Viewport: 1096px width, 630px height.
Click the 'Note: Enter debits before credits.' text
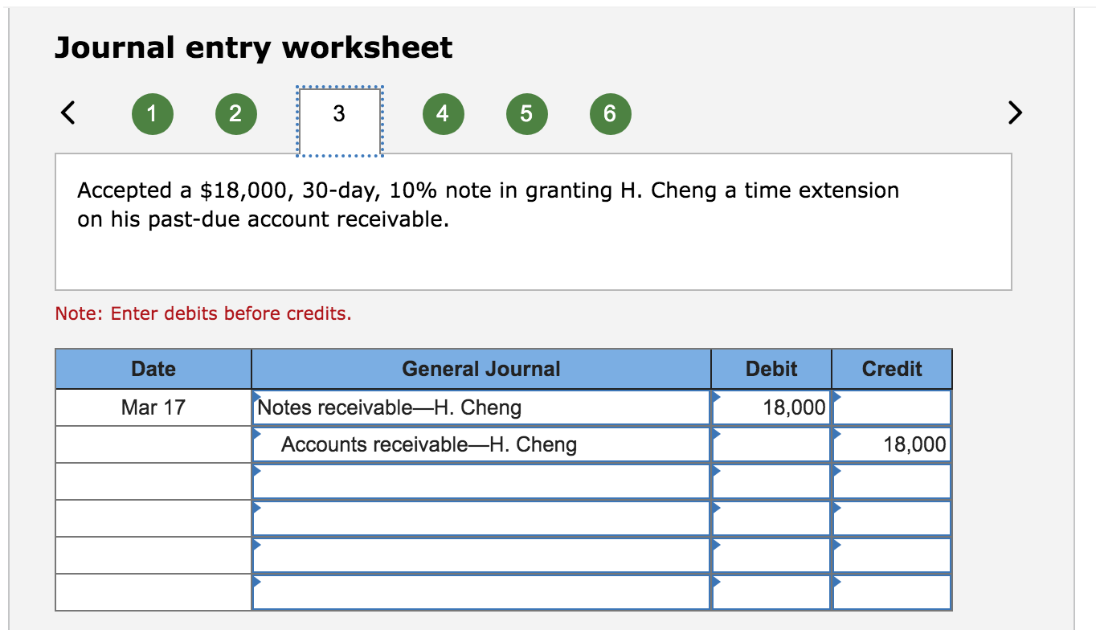(x=203, y=313)
